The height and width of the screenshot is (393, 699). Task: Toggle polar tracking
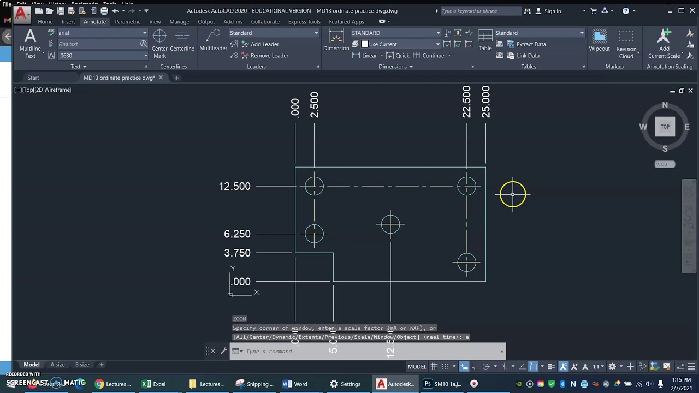click(486, 366)
